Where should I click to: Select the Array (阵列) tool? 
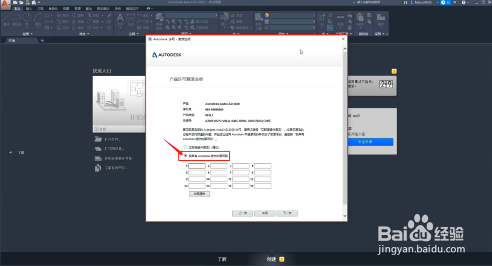93,28
